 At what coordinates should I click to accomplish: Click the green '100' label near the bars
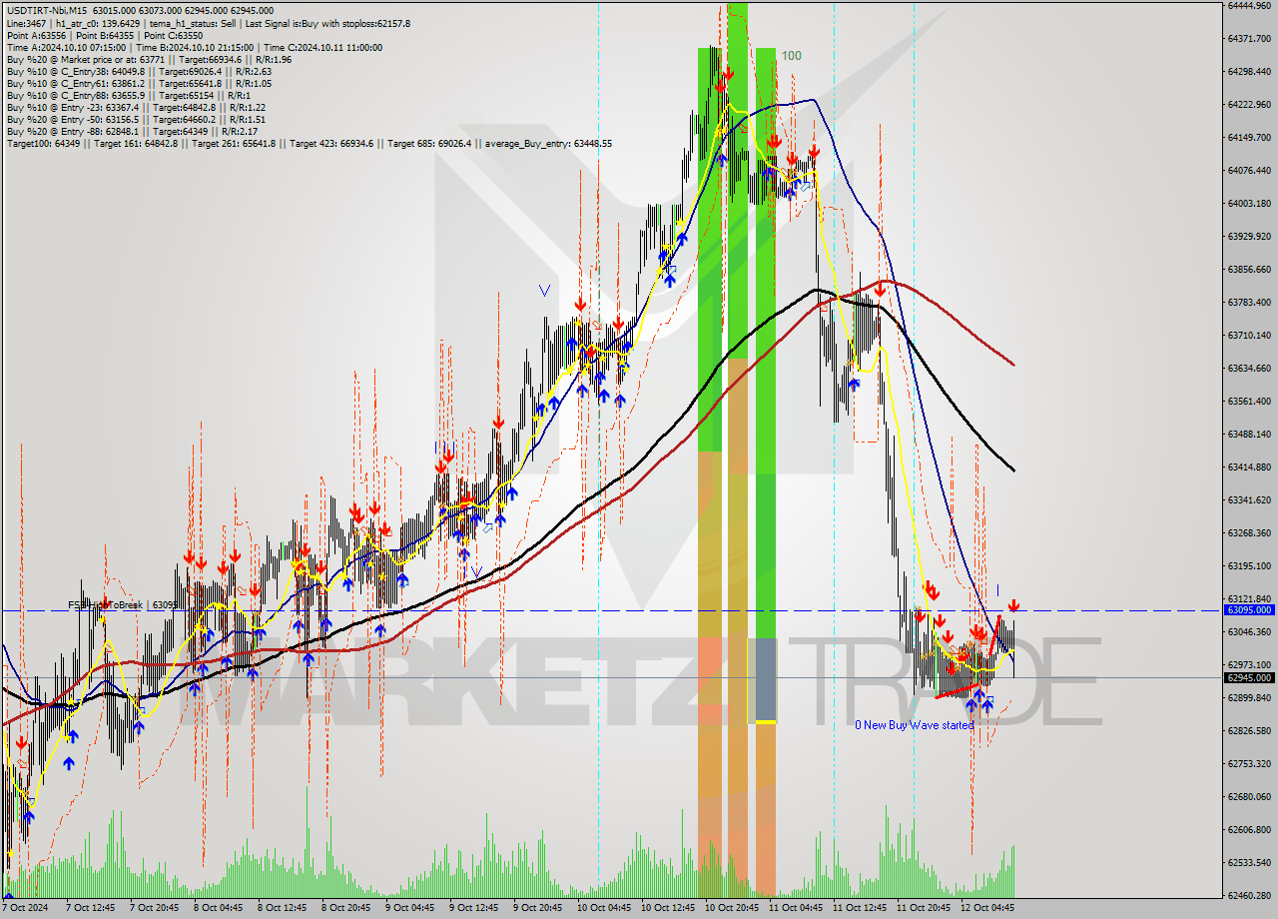791,56
